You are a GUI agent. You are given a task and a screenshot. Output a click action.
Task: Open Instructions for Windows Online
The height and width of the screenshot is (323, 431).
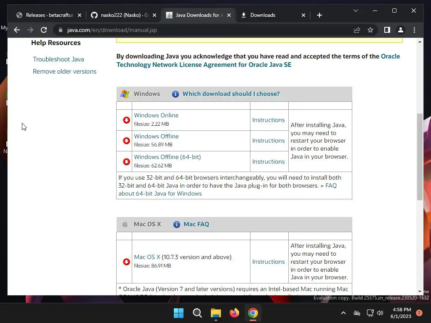(269, 120)
